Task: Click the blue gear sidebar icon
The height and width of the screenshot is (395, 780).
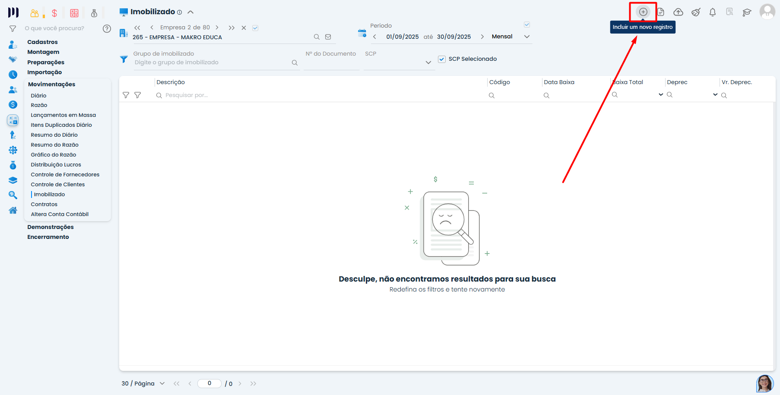Action: (x=13, y=150)
